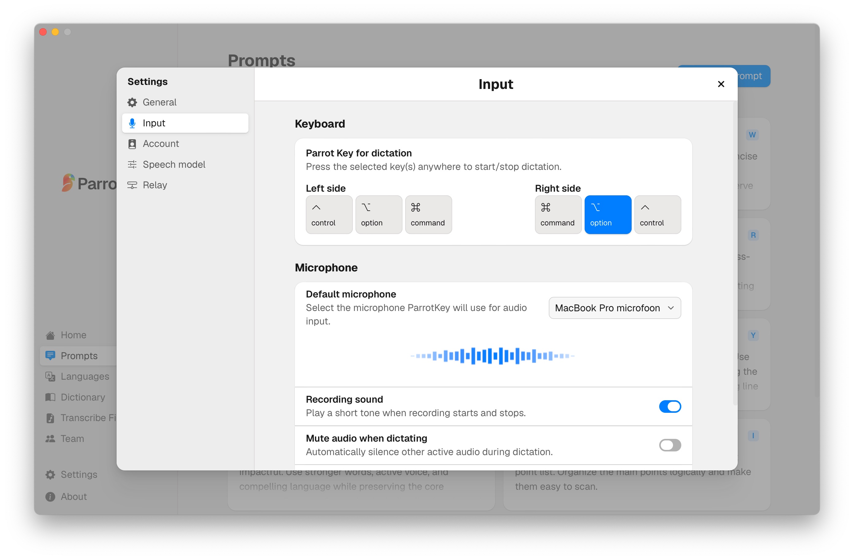Open Settings label in main sidebar
This screenshot has width=854, height=560.
(79, 475)
